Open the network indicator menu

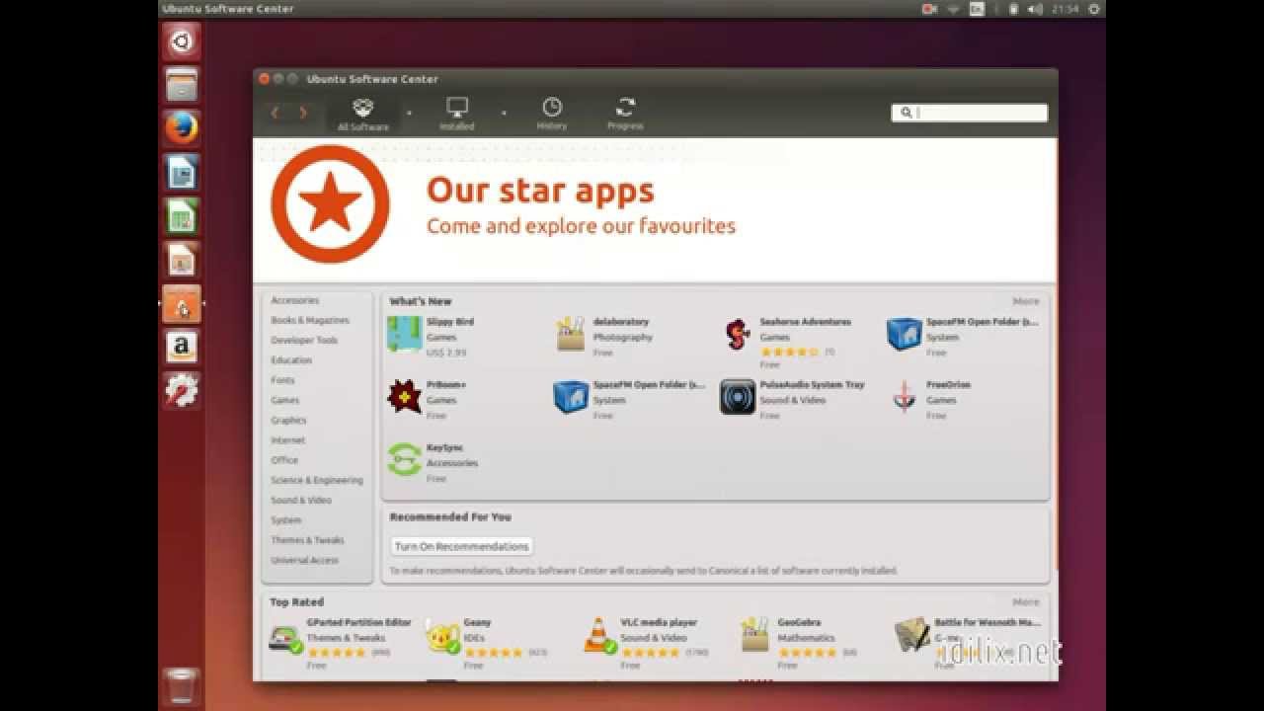click(x=954, y=9)
